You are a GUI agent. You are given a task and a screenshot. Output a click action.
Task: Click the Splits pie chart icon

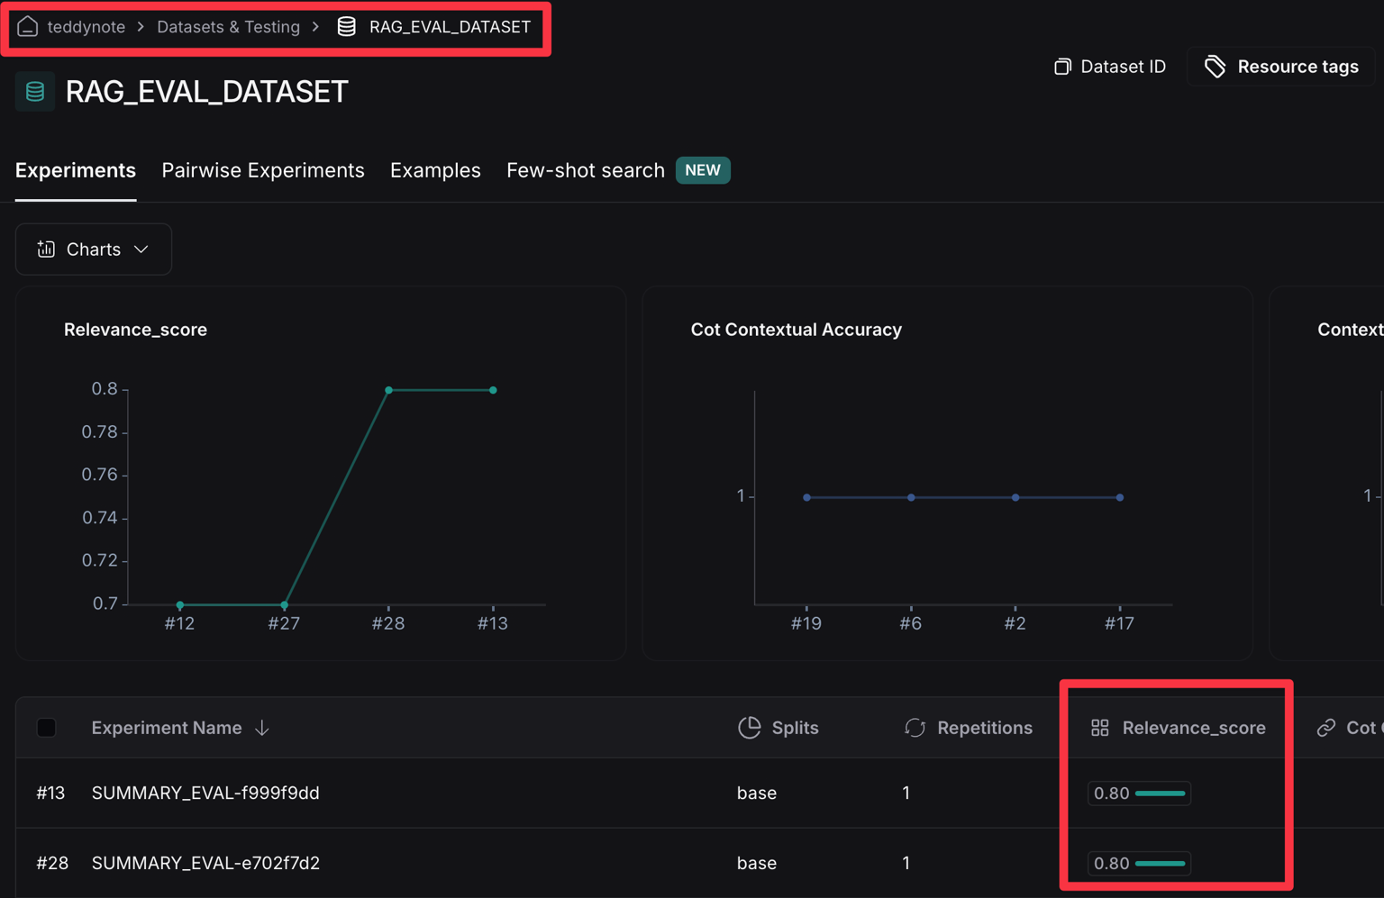pyautogui.click(x=749, y=728)
